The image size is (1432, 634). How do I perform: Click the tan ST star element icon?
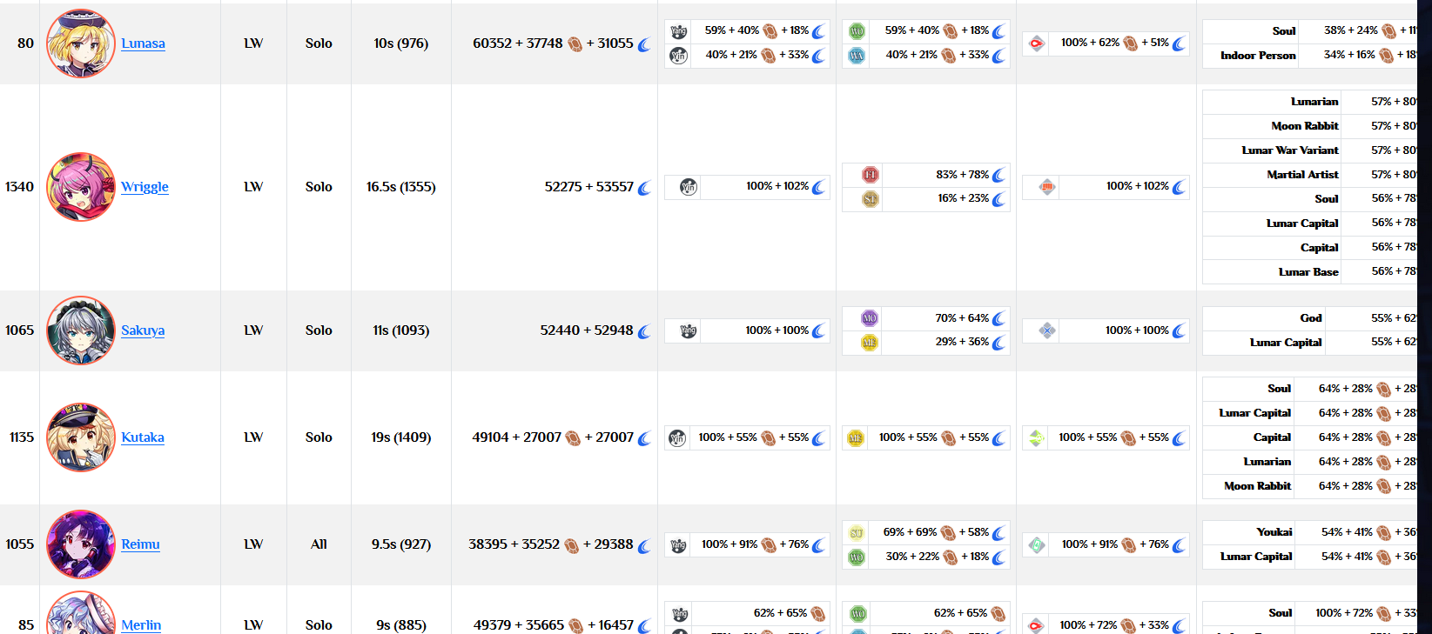coord(870,199)
